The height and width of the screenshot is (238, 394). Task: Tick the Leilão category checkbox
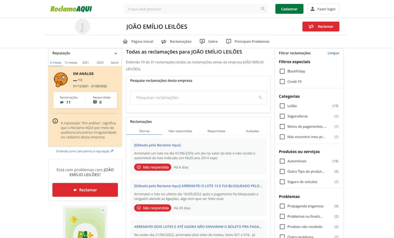click(x=282, y=106)
